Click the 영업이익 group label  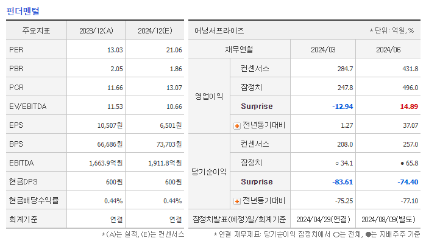pyautogui.click(x=209, y=96)
